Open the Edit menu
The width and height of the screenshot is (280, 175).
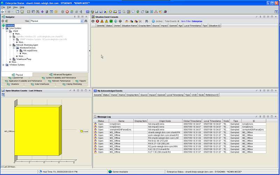pyautogui.click(x=9, y=7)
